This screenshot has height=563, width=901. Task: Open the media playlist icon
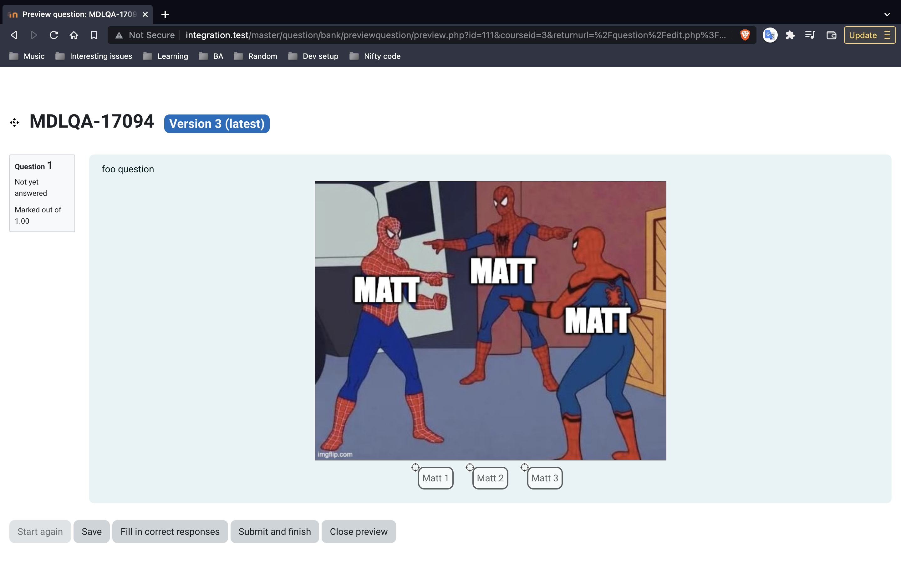(810, 35)
